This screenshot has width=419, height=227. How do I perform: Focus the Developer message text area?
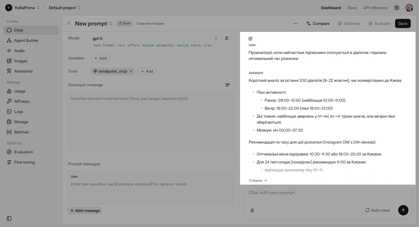[x=151, y=121]
